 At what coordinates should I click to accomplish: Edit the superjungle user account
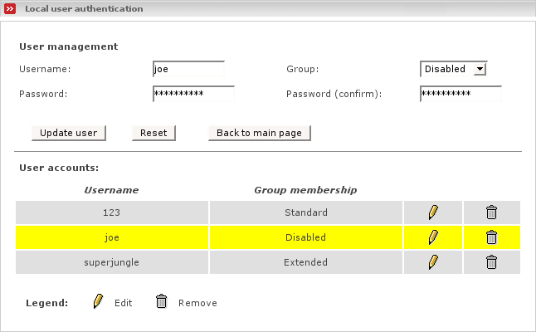coord(433,262)
